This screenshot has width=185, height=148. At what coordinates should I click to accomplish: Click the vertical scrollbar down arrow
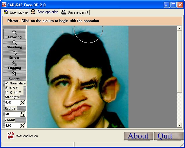coord(180,125)
